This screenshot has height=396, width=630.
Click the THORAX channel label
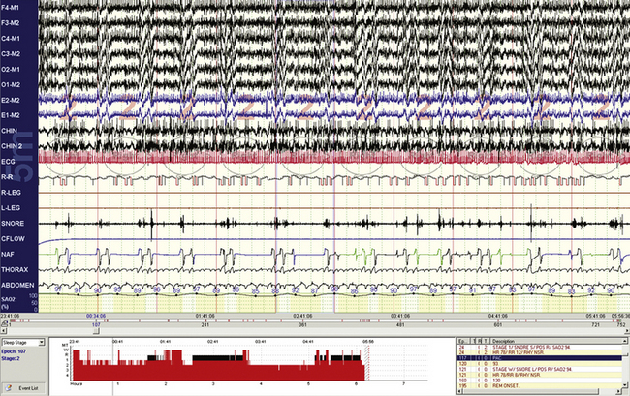click(x=14, y=272)
